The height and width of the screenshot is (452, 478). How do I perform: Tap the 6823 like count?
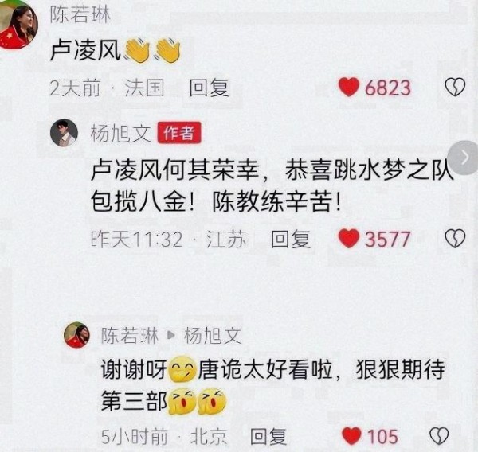[388, 88]
